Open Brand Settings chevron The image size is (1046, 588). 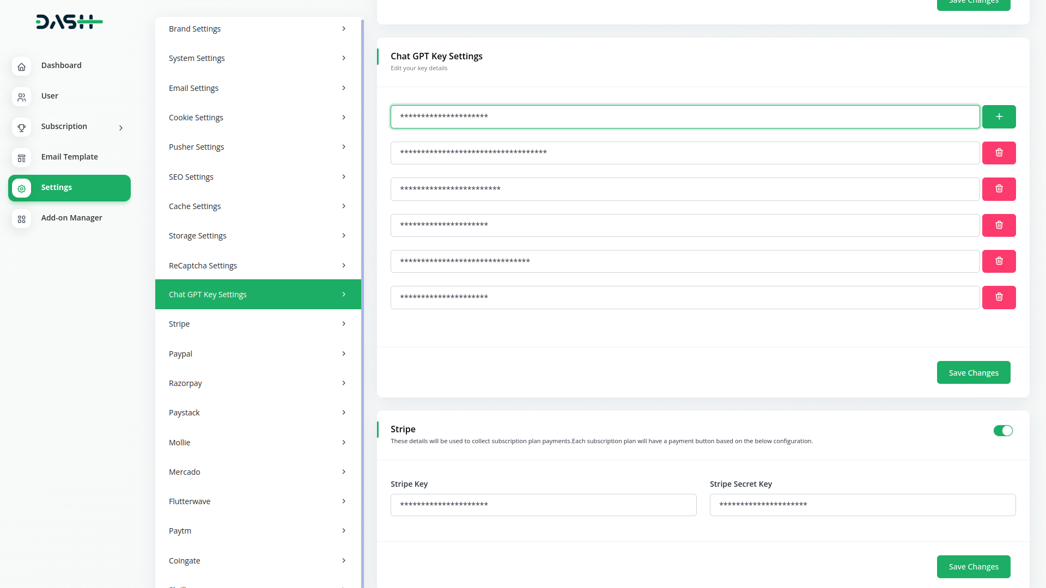344,29
